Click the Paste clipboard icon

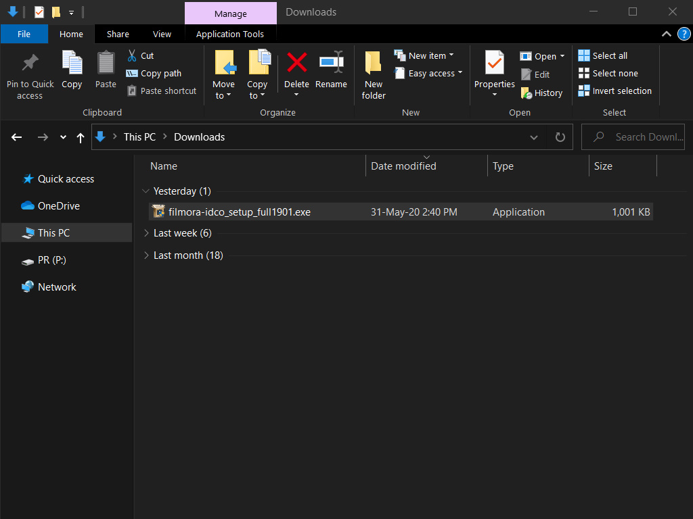pos(106,63)
